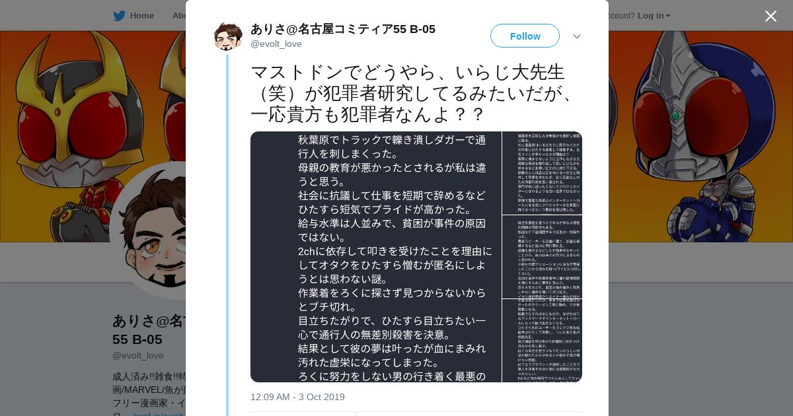The height and width of the screenshot is (416, 793).
Task: Open the top right tweet image
Action: [542, 173]
